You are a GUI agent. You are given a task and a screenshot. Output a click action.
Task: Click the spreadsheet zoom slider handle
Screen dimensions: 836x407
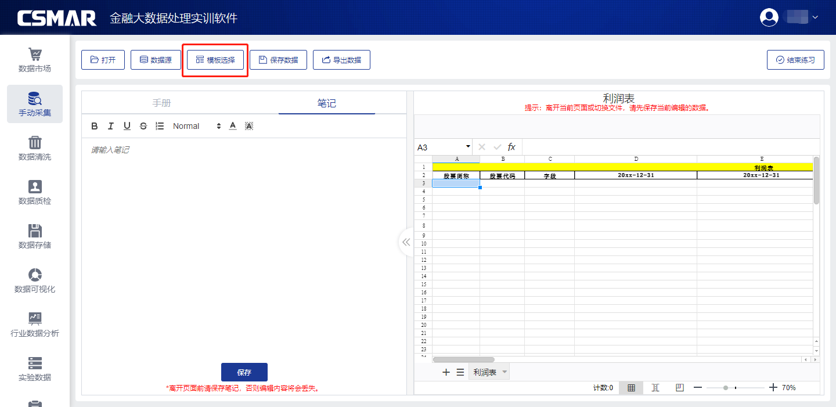click(726, 388)
